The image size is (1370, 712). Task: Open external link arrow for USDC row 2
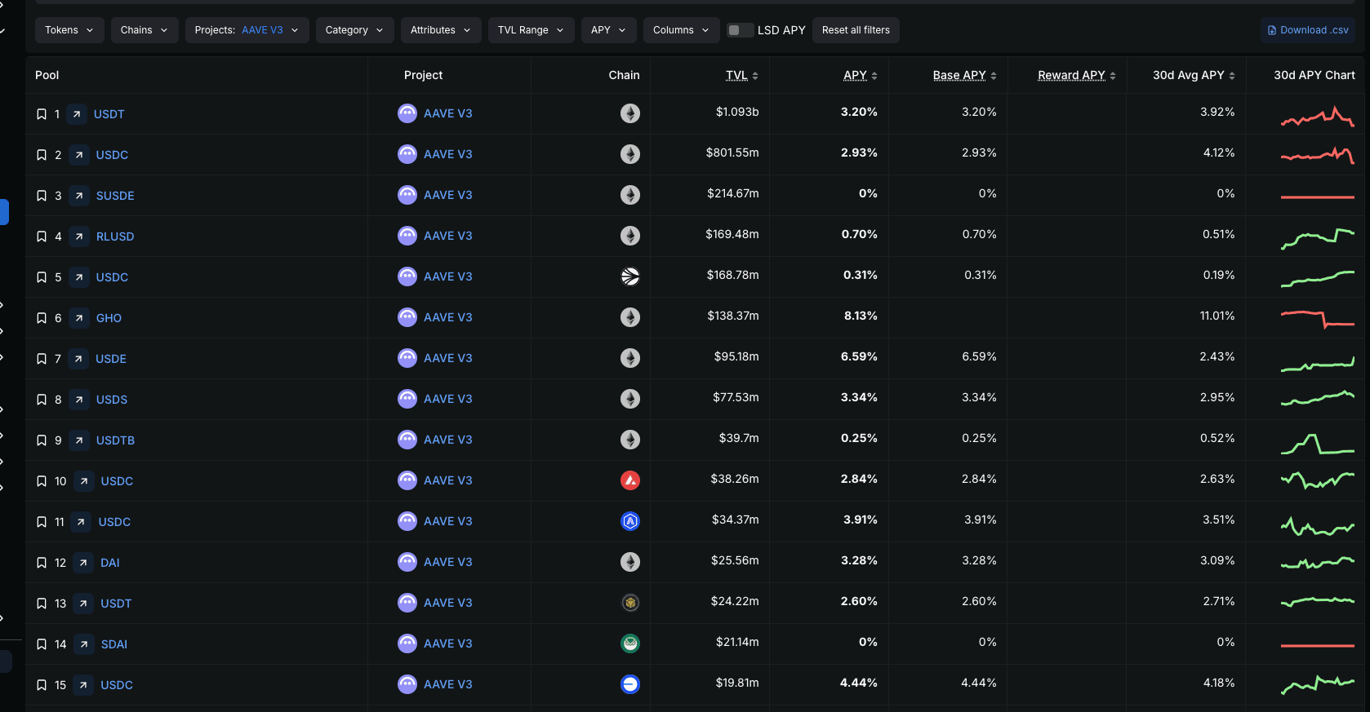pos(79,155)
